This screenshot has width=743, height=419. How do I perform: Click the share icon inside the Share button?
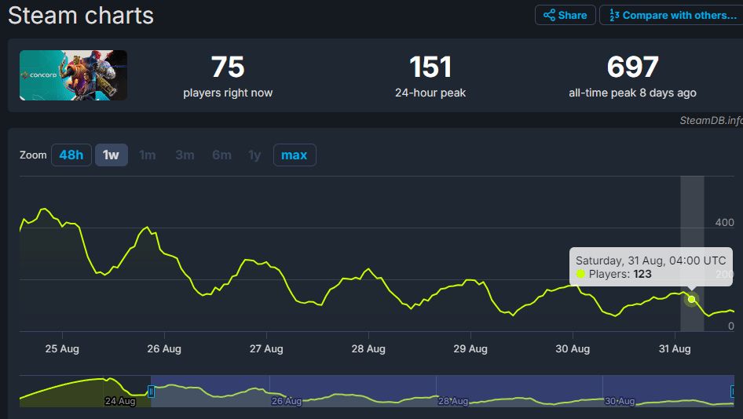(x=549, y=15)
